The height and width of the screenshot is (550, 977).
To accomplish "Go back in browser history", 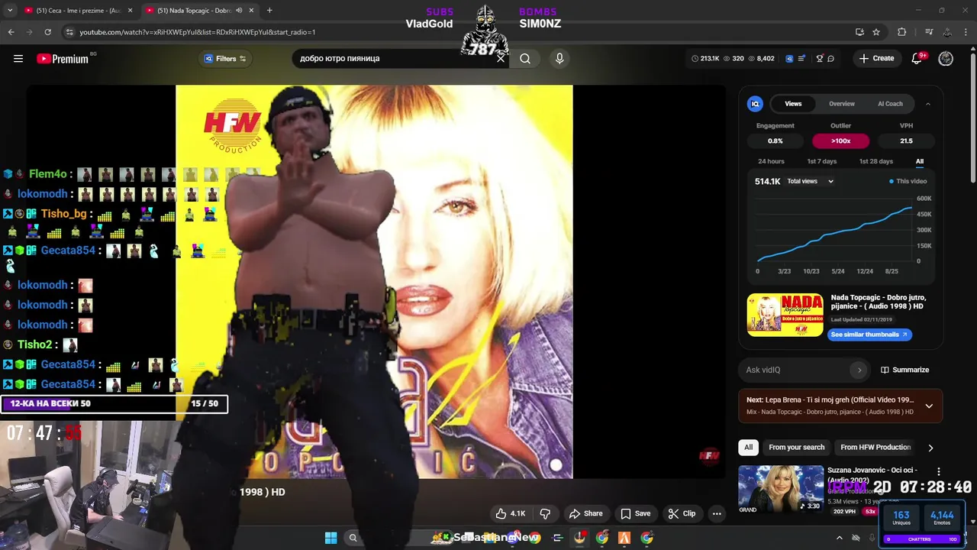I will (11, 32).
